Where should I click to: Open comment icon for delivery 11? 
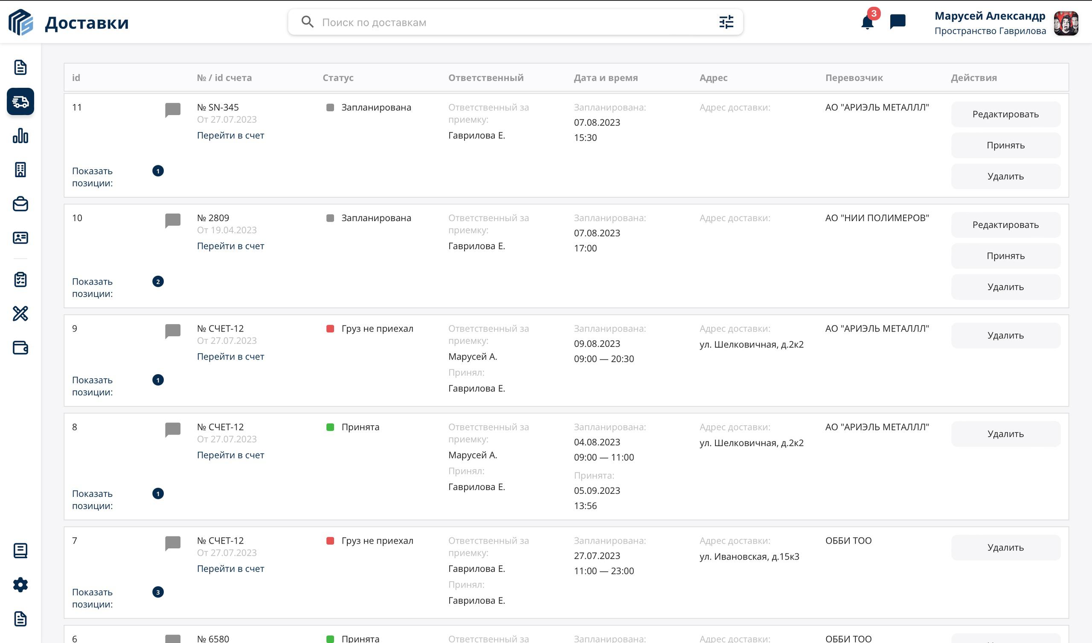(x=173, y=110)
